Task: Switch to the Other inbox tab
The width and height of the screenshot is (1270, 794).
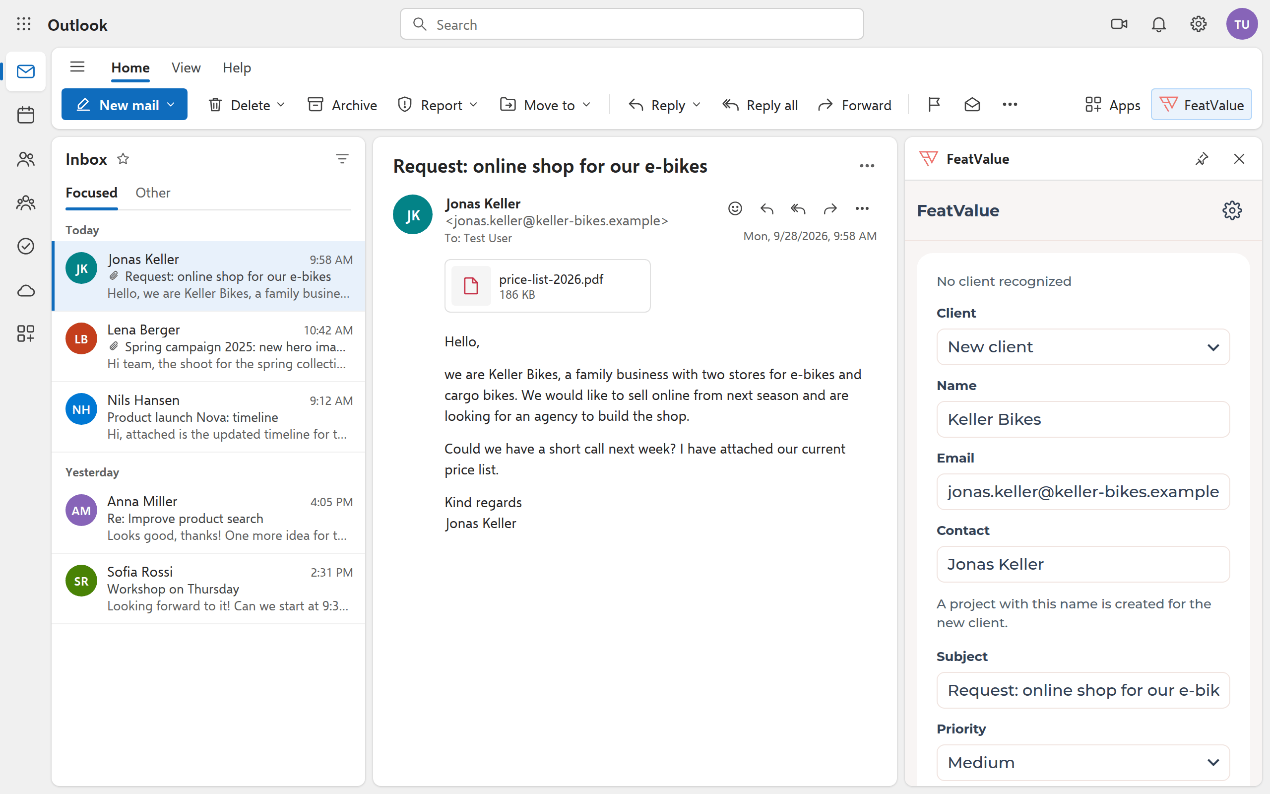Action: click(x=153, y=193)
